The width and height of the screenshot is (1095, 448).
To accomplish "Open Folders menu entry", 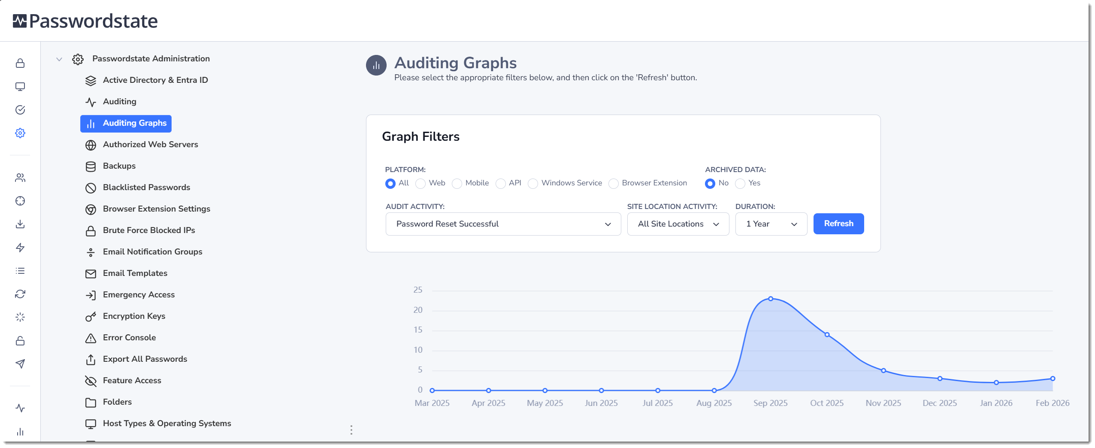I will (117, 402).
